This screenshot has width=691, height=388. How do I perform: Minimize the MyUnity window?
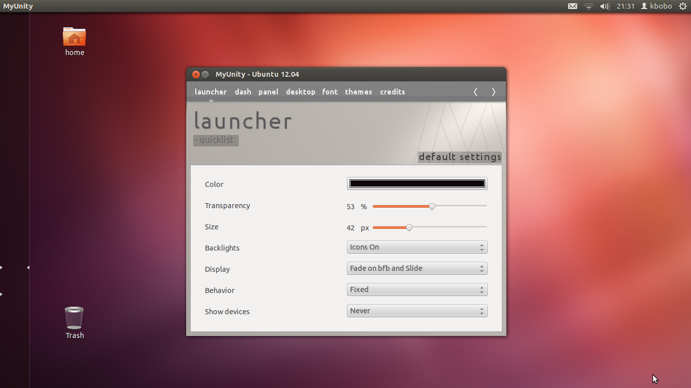[205, 74]
